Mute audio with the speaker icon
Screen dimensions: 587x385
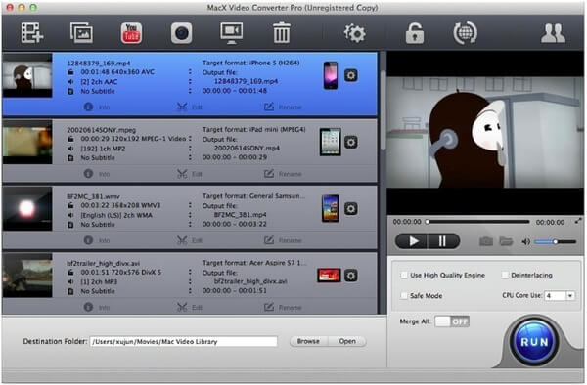[526, 242]
